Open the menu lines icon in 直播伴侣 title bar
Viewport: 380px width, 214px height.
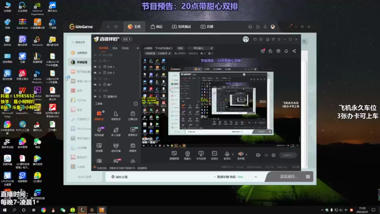pos(279,39)
